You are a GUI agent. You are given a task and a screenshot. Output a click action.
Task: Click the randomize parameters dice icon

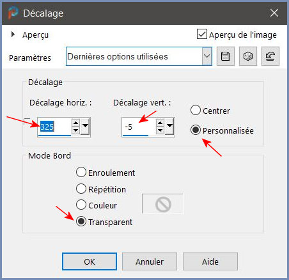tap(248, 56)
